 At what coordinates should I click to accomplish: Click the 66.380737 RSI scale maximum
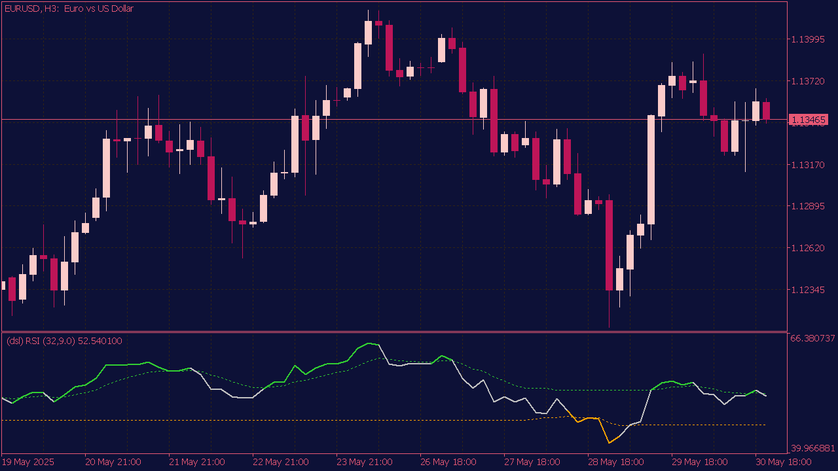point(813,338)
